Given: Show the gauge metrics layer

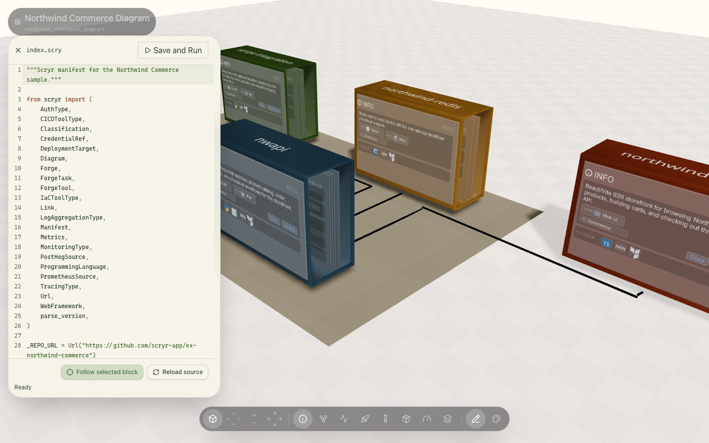Looking at the screenshot, I should pos(427,419).
